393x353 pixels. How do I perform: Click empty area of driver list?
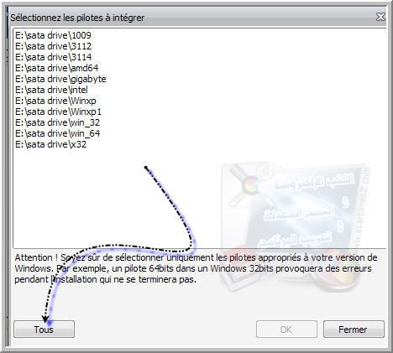click(112, 195)
